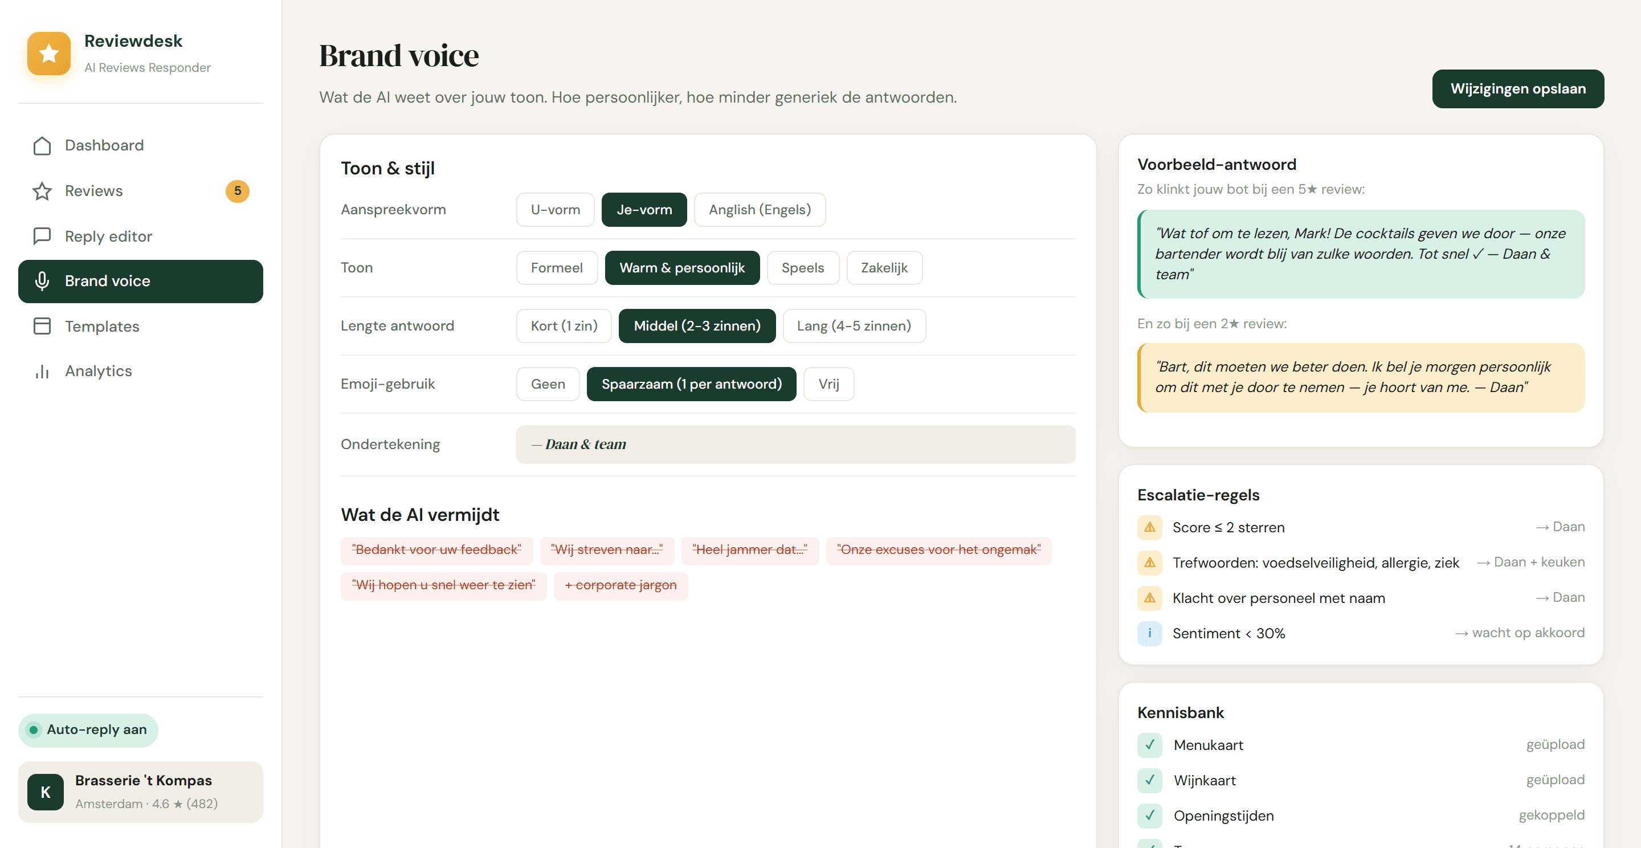Viewport: 1641px width, 848px height.
Task: Click the Analytics bar chart icon
Action: click(42, 371)
